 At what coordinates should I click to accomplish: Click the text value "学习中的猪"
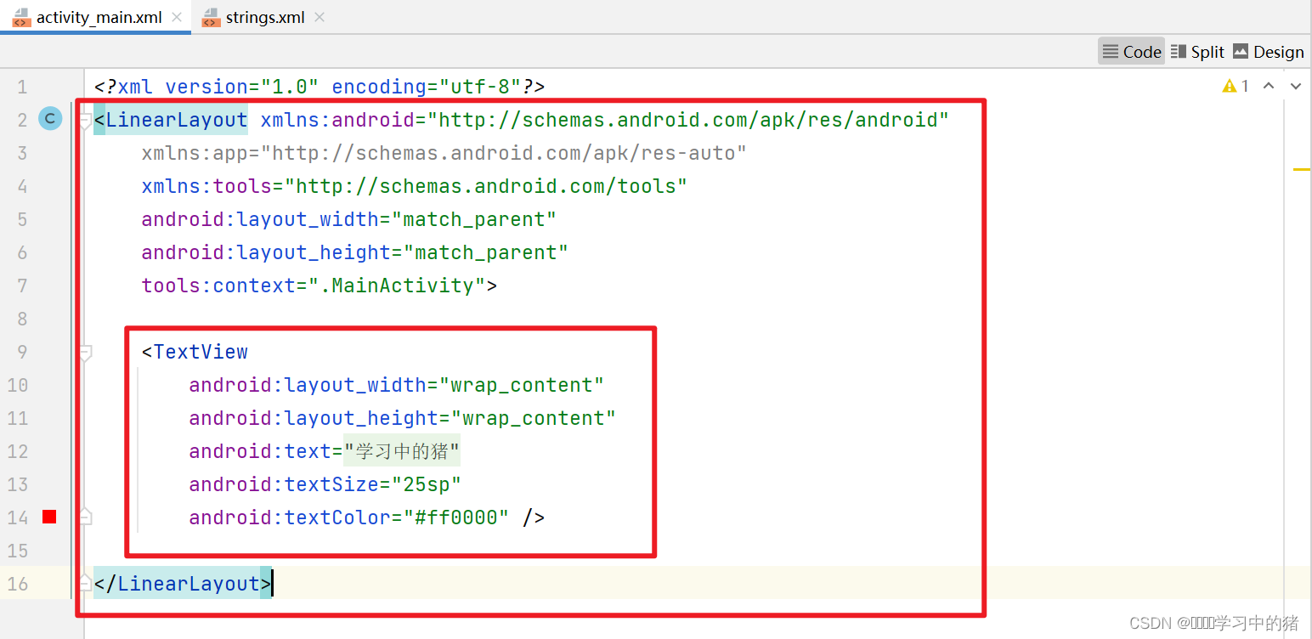(402, 451)
